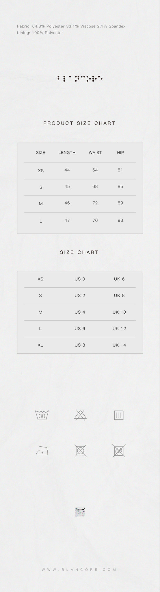Image resolution: width=160 pixels, height=592 pixels.
Task: Click the crossed-out dry clean icon on the right
Action: (x=119, y=450)
